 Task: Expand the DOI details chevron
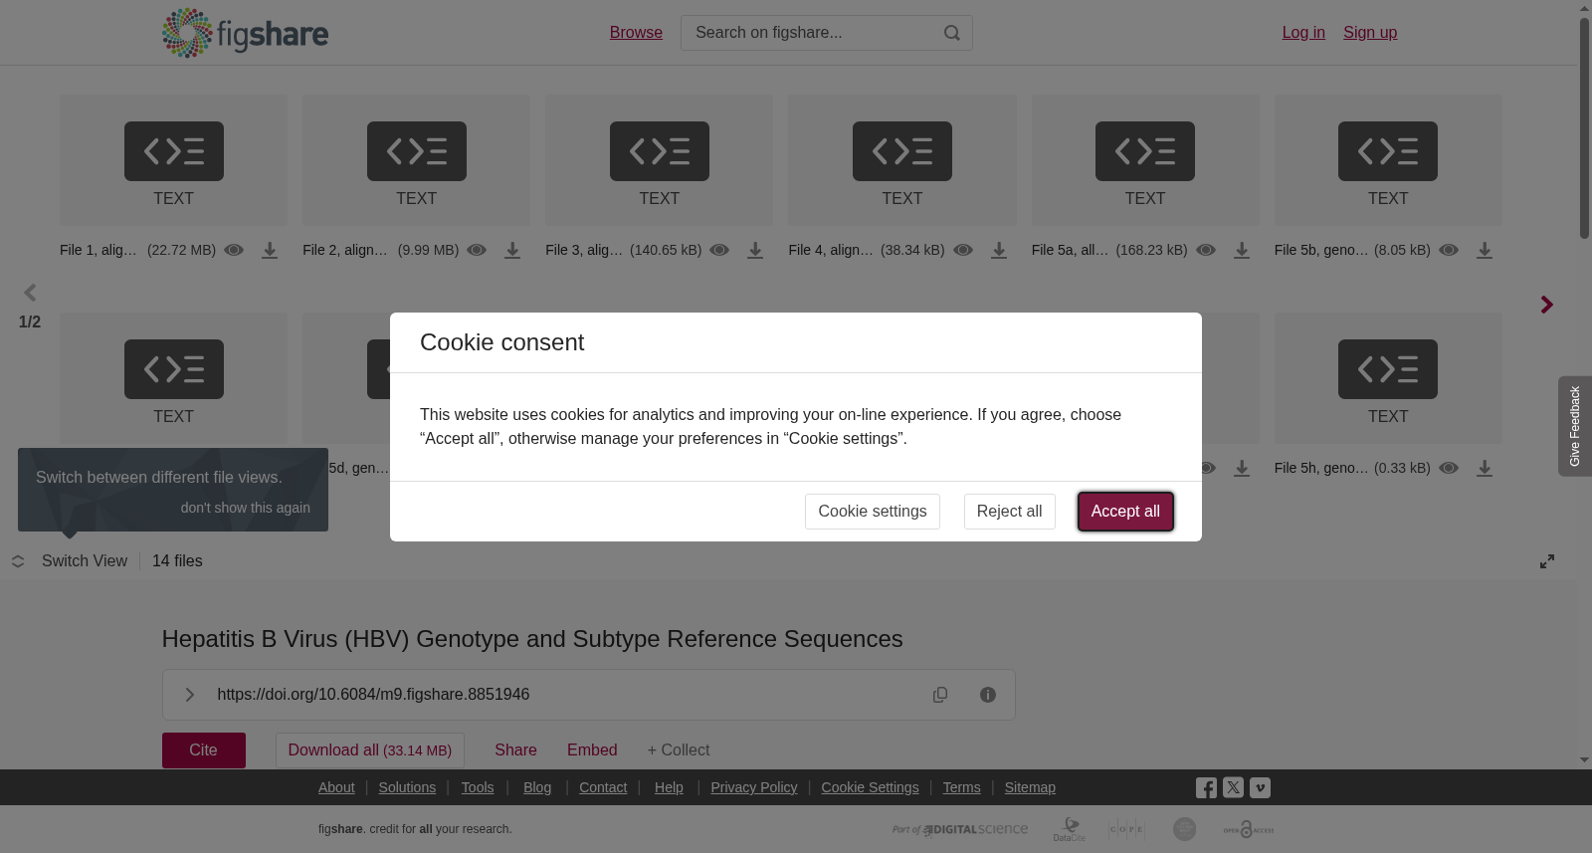click(x=189, y=695)
